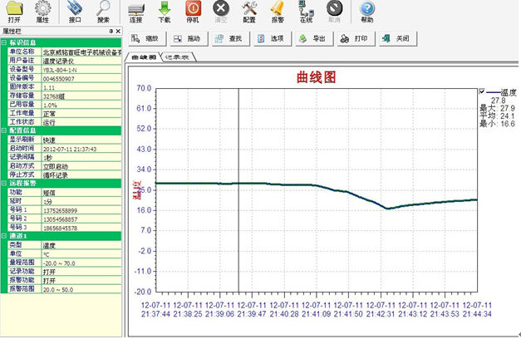Open the 配置 (Configure) tools icon

(x=249, y=12)
